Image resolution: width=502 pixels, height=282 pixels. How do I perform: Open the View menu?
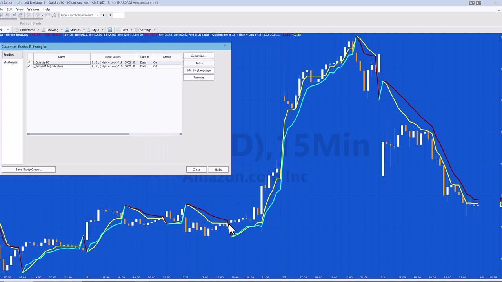tap(20, 9)
